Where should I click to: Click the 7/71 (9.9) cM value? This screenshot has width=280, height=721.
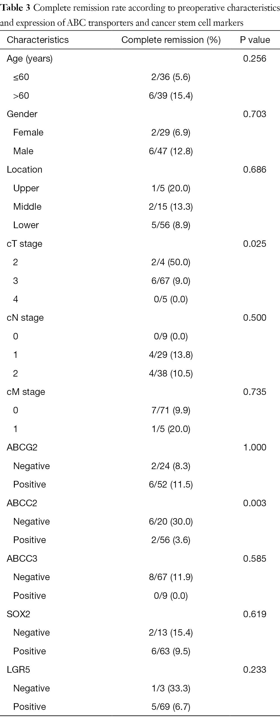(x=171, y=410)
